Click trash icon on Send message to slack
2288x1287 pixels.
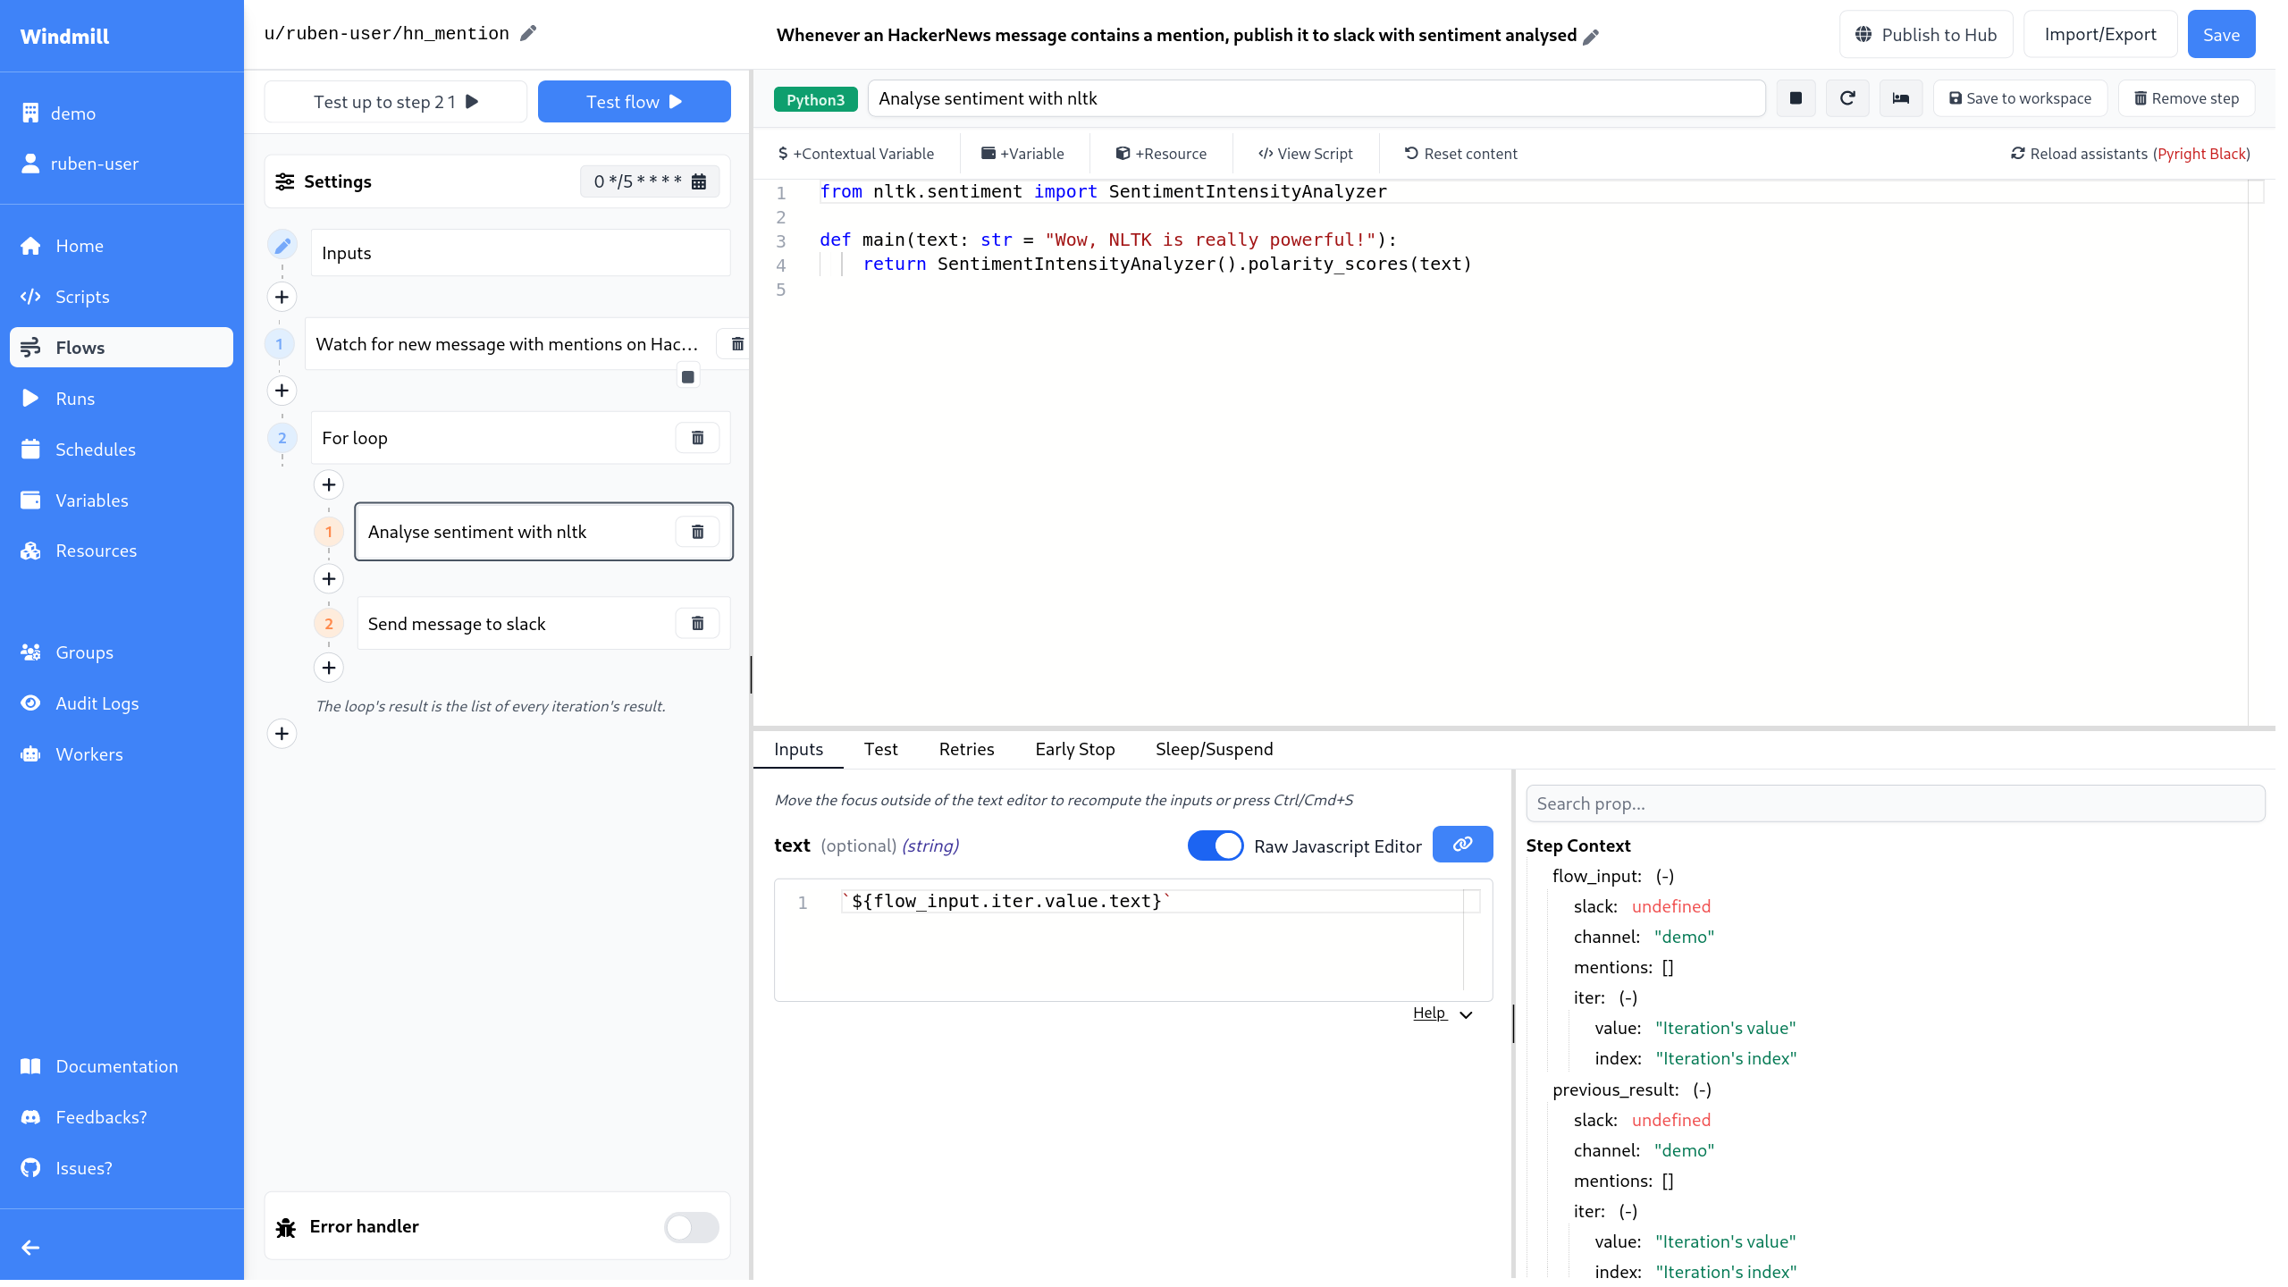[697, 623]
